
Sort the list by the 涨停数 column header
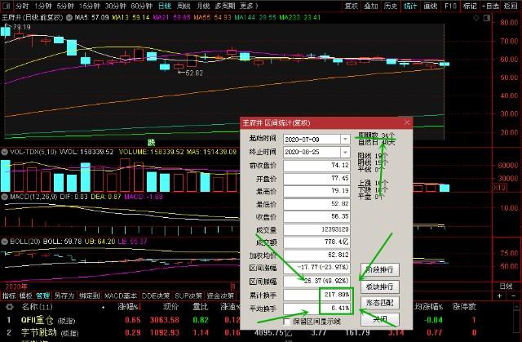coord(464,307)
